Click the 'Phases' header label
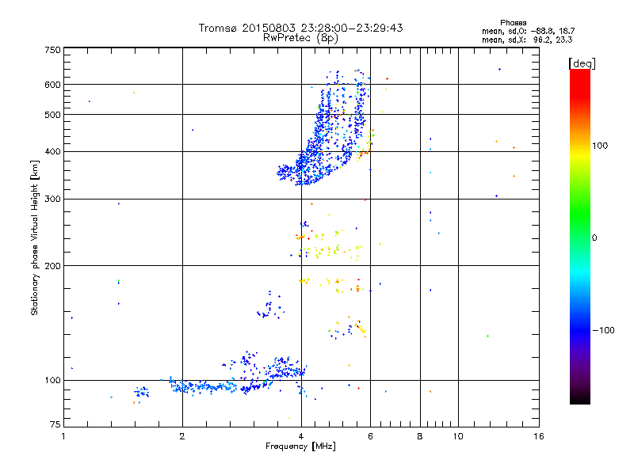Screen dimensions: 634x475 pos(513,23)
